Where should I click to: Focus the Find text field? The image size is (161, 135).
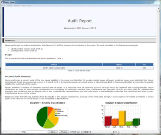click(x=37, y=132)
